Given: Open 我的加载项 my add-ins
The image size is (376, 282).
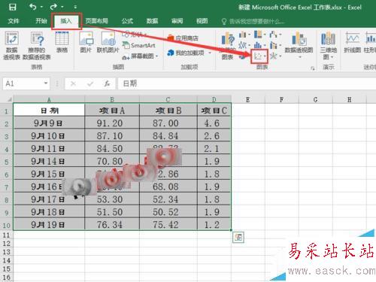Looking at the screenshot, I should coord(186,53).
